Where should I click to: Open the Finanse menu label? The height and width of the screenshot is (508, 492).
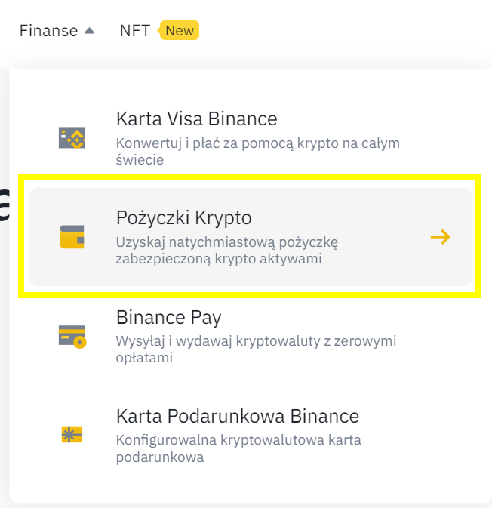coord(48,31)
